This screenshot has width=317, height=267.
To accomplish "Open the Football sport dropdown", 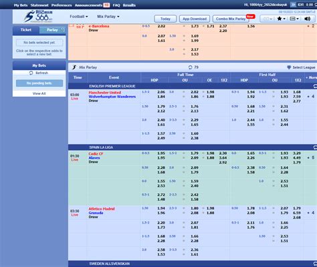I will click(x=79, y=17).
